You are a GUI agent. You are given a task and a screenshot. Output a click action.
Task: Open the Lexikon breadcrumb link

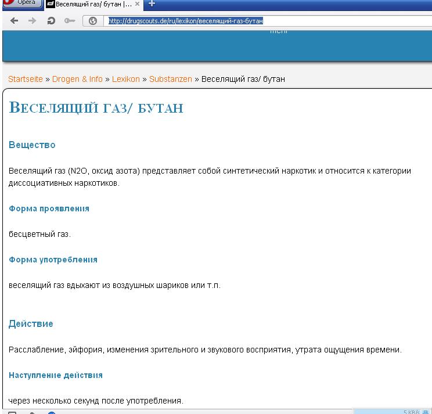pos(125,79)
